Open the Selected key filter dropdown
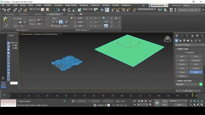 click(x=178, y=101)
